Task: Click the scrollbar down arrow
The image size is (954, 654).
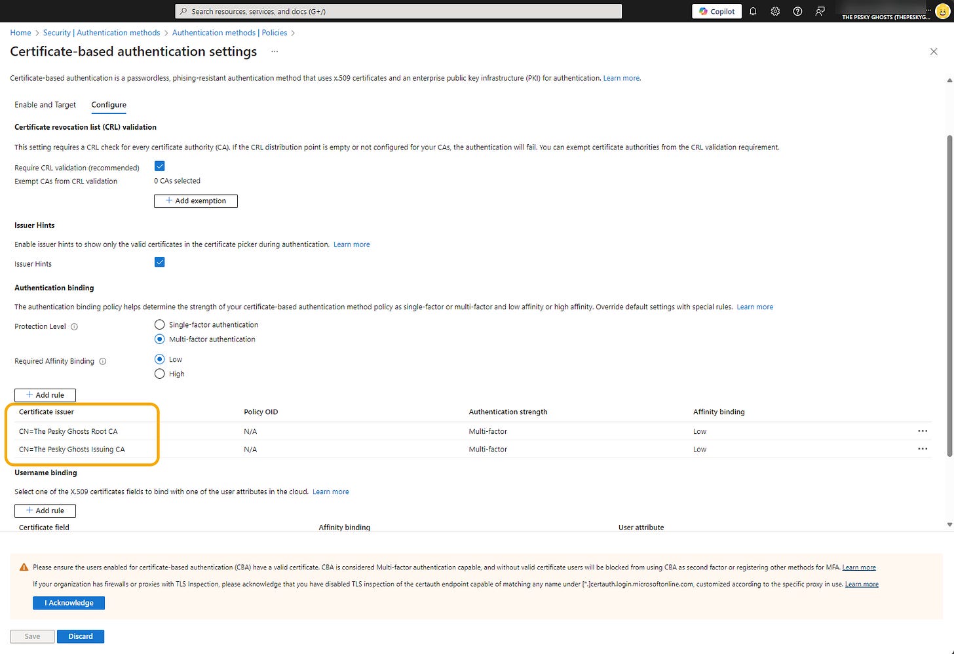Action: pos(949,524)
